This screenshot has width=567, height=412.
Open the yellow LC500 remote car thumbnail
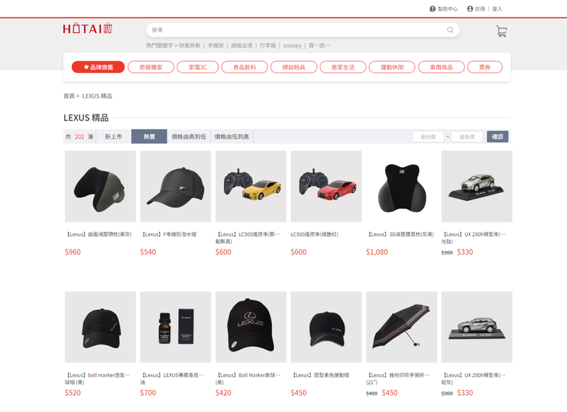pyautogui.click(x=251, y=187)
